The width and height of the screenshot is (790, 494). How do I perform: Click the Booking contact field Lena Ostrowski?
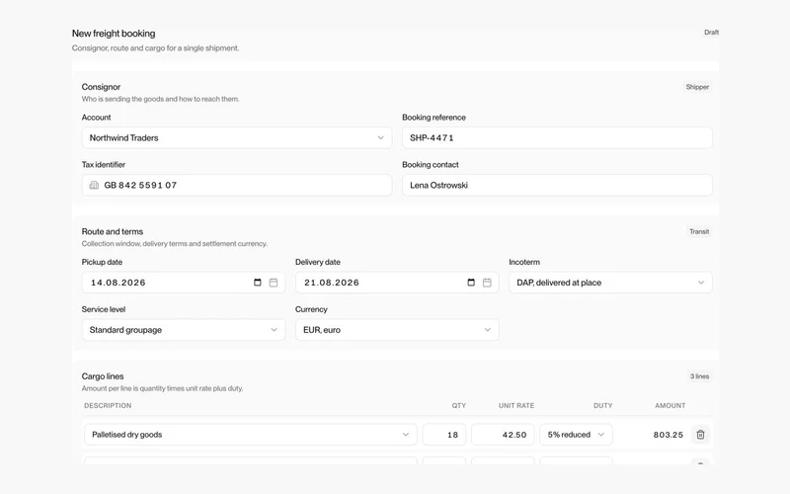click(557, 185)
